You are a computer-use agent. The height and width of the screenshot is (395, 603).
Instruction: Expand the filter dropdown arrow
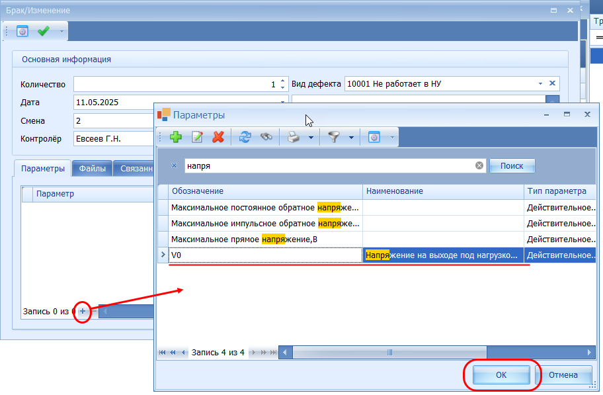coord(351,138)
